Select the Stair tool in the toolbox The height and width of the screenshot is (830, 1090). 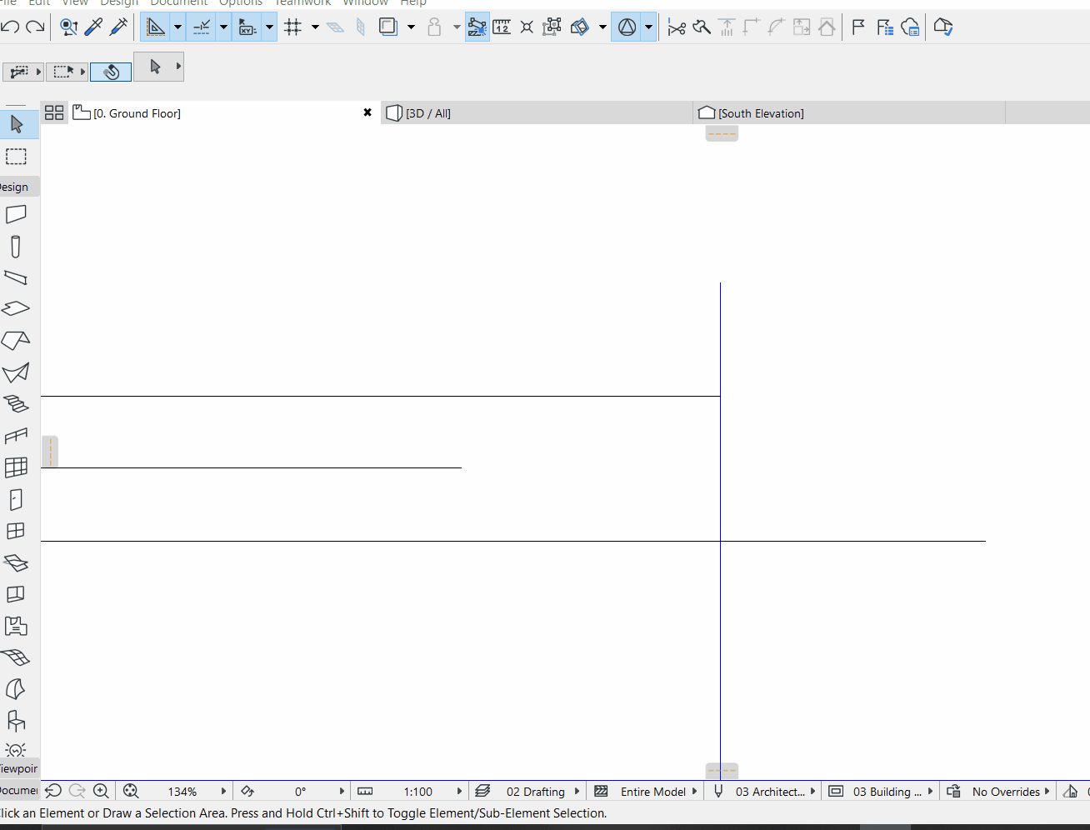[17, 404]
